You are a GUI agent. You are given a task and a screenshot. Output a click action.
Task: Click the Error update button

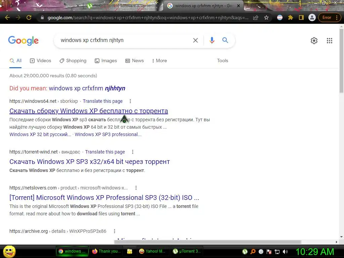pyautogui.click(x=327, y=17)
